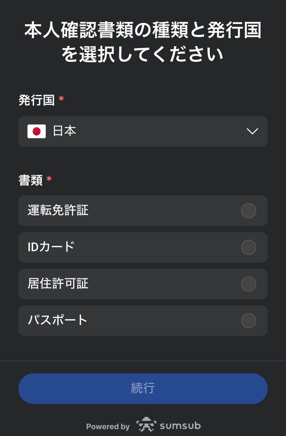Click the red asterisk beside 書類
286x436 pixels.
click(49, 179)
